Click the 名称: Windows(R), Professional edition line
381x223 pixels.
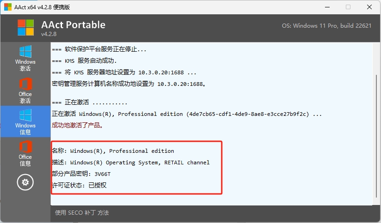click(x=113, y=151)
